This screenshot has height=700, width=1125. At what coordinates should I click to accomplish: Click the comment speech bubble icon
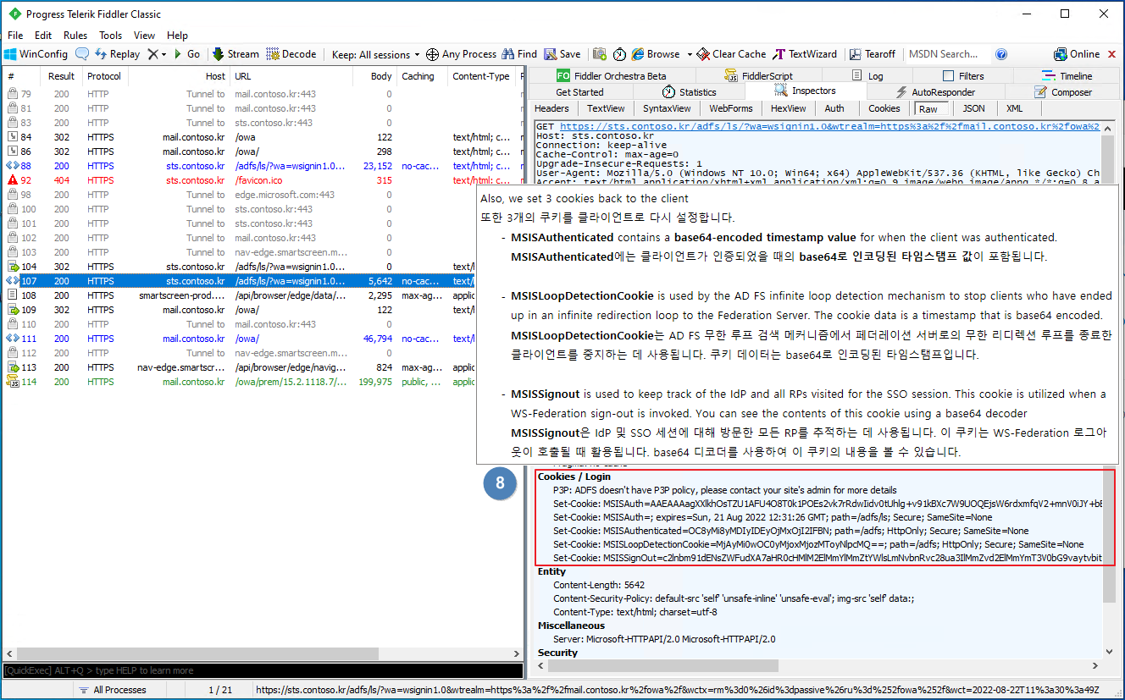pyautogui.click(x=82, y=54)
